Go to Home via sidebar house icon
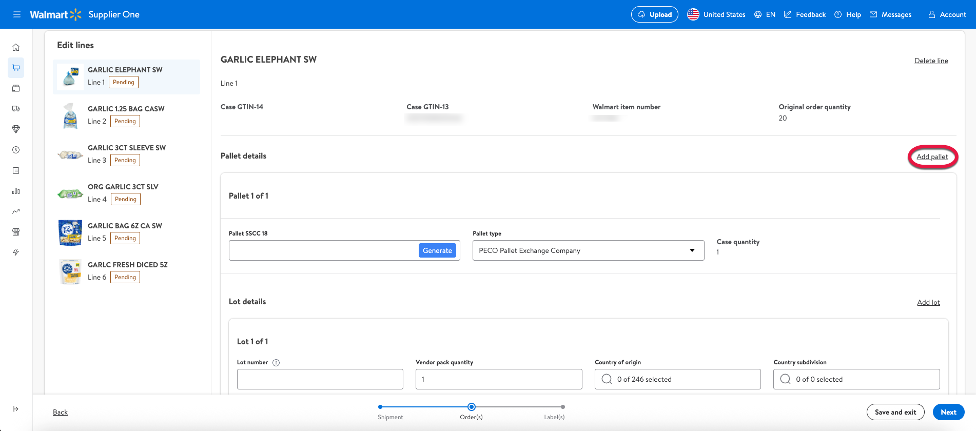Image resolution: width=976 pixels, height=431 pixels. click(16, 47)
